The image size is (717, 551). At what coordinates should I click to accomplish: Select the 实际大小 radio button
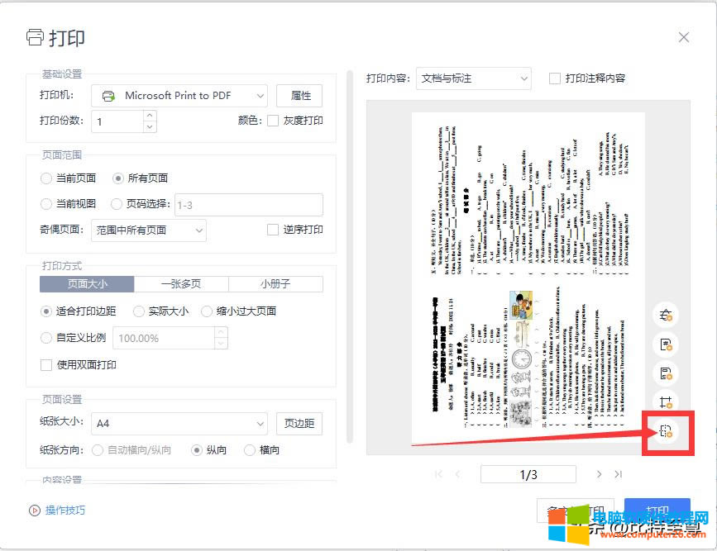pos(138,311)
